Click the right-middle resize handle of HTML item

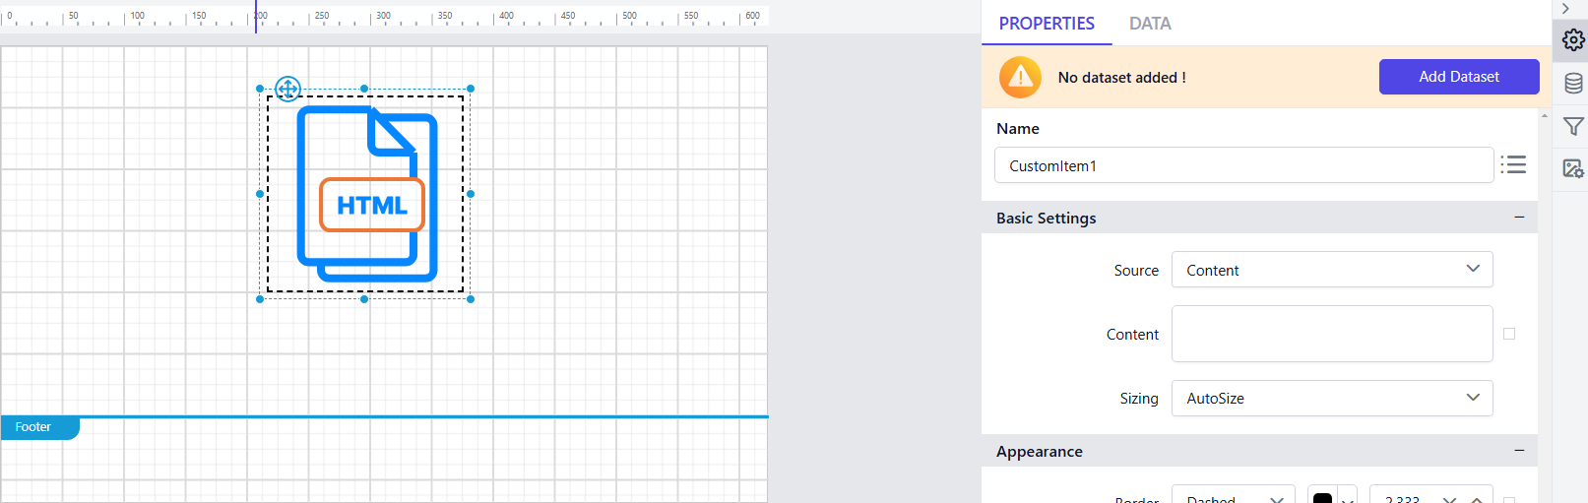[471, 194]
